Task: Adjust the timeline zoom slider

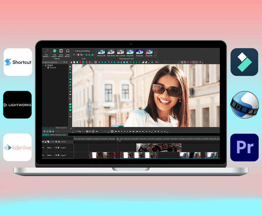Action: pyautogui.click(x=63, y=131)
